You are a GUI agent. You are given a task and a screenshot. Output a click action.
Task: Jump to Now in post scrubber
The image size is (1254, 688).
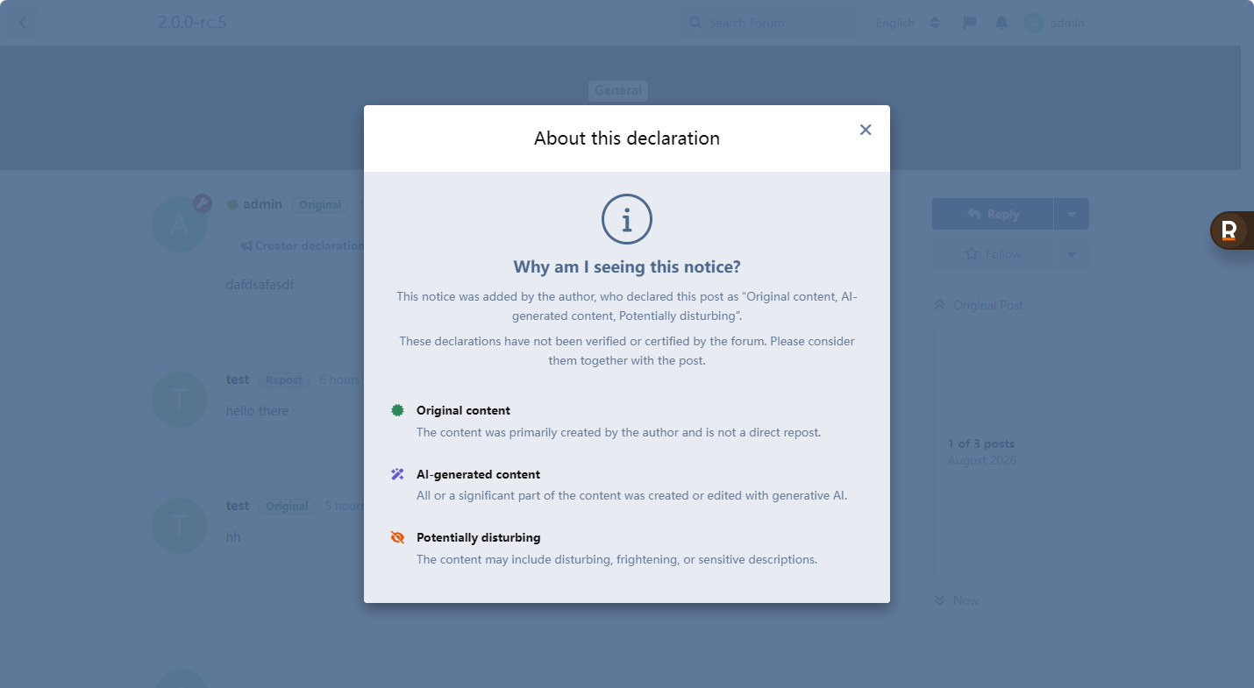point(957,600)
